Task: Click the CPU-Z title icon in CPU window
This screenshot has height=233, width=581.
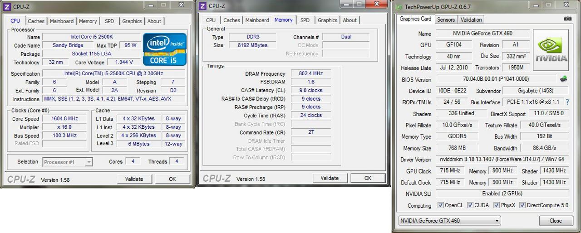Action: 7,7
